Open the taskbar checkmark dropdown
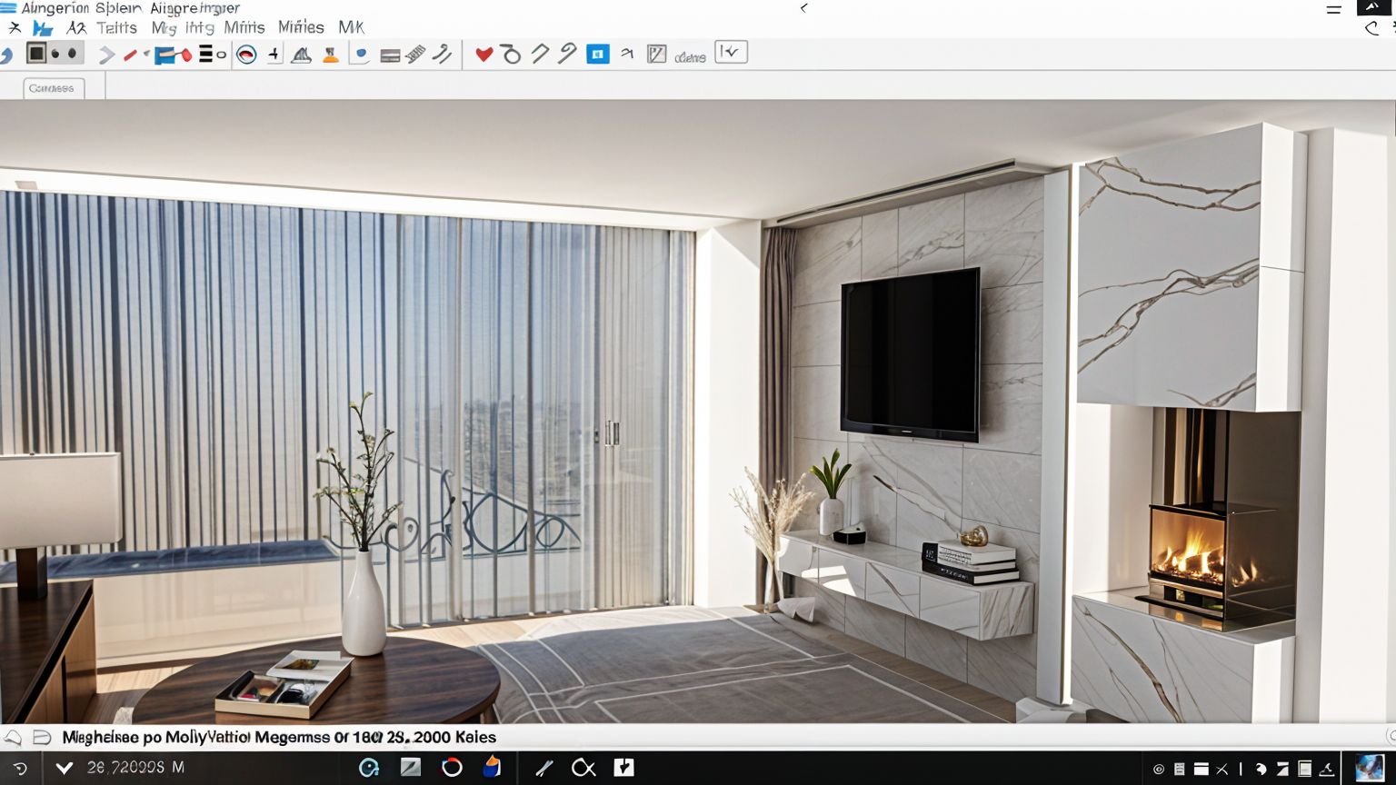The width and height of the screenshot is (1396, 785). click(64, 768)
